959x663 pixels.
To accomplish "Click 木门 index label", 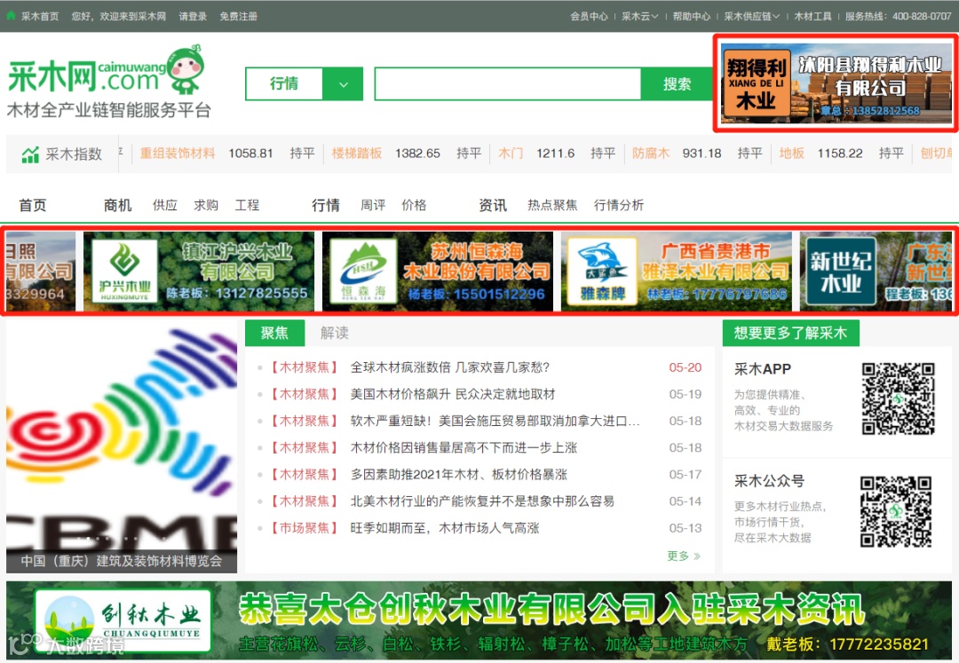I will 511,154.
